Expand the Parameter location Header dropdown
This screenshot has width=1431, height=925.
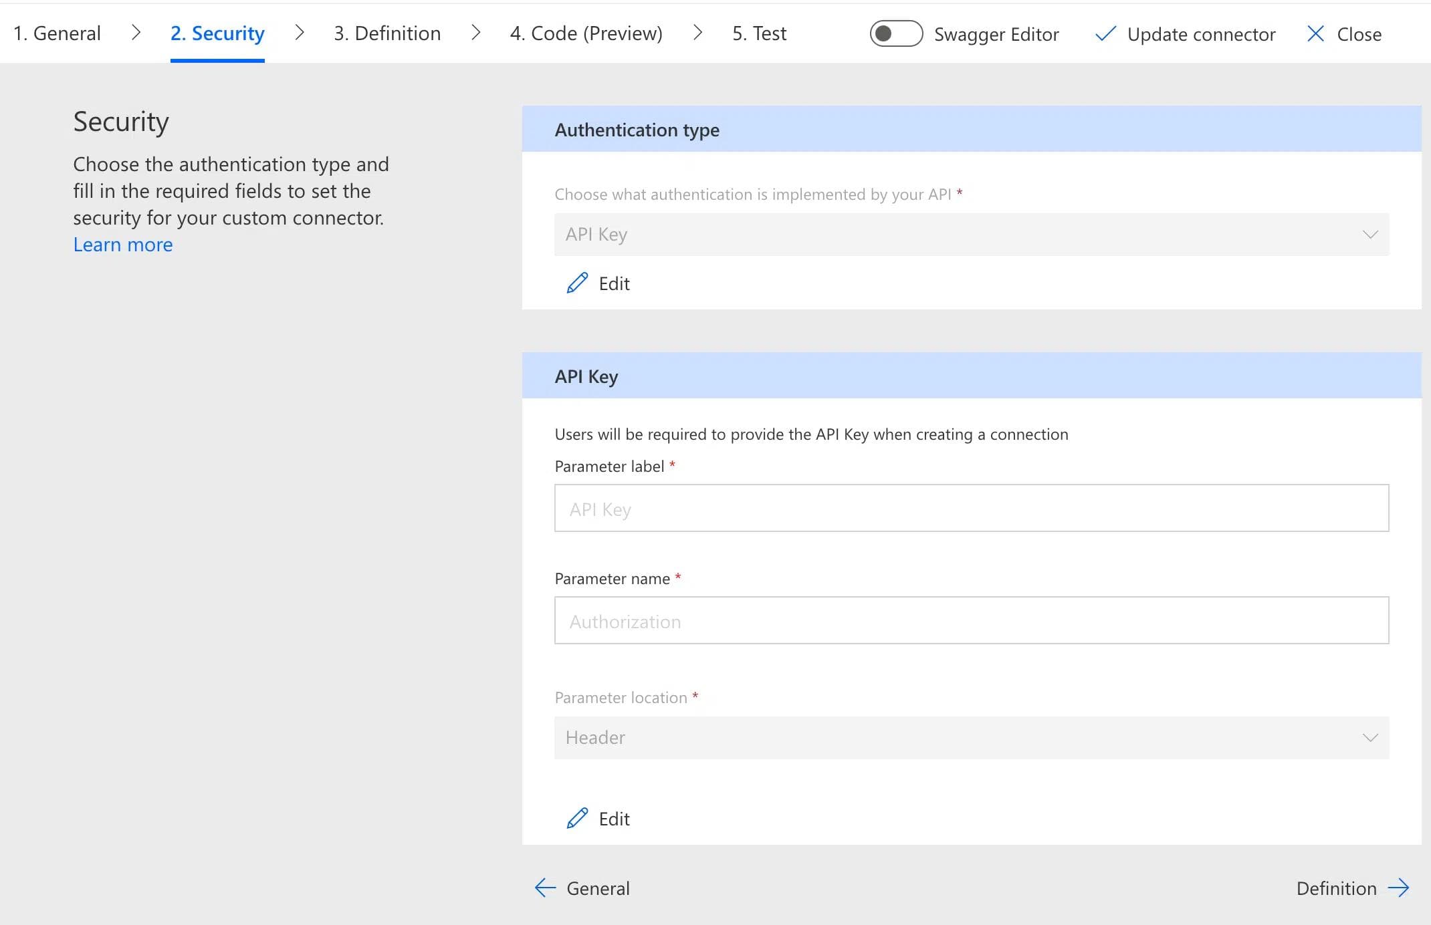click(971, 738)
